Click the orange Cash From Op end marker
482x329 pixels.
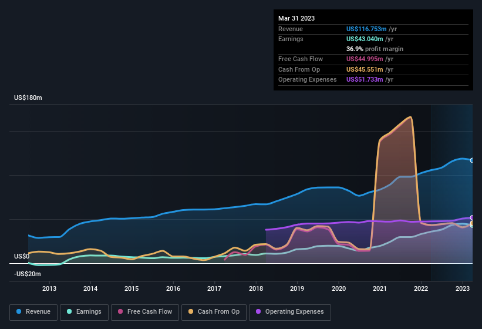point(472,223)
